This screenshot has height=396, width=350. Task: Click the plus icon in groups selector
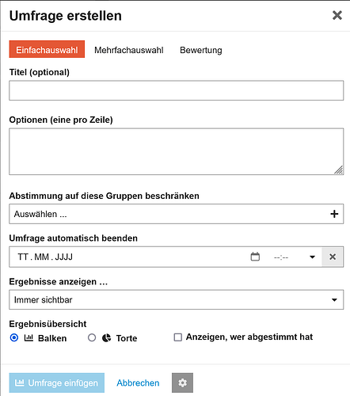click(x=334, y=214)
